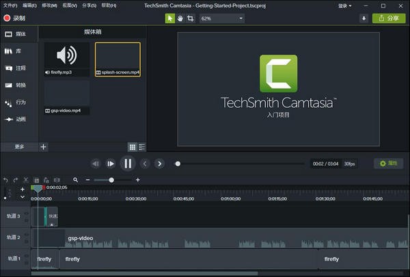The height and width of the screenshot is (277, 410).
Task: Click the plus icon to import media
Action: 44,147
